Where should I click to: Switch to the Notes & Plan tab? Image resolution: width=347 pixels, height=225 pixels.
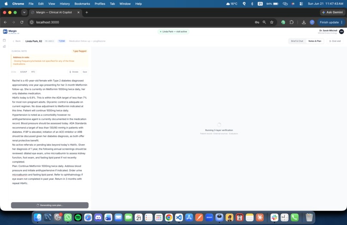[x=315, y=41]
